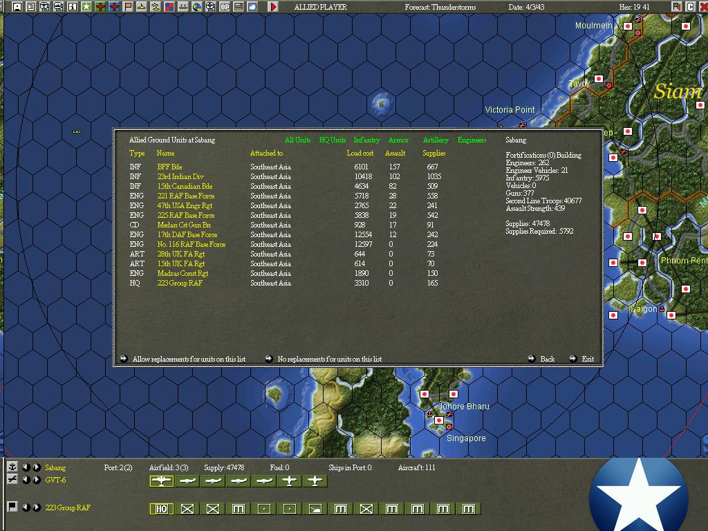Filter list to Infantry units
The width and height of the screenshot is (708, 531).
(366, 140)
